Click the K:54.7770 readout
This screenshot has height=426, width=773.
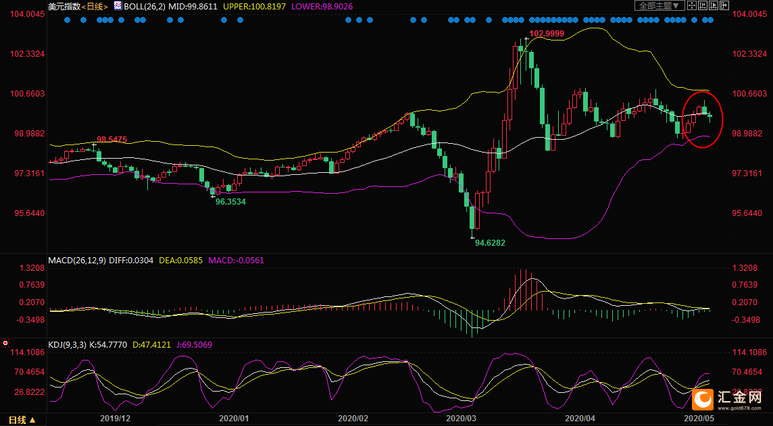point(107,345)
